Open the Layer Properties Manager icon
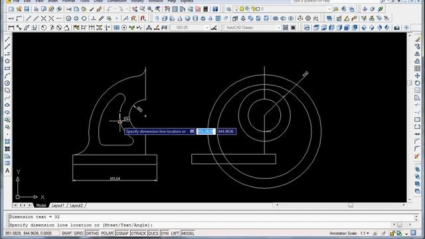This screenshot has height=239, width=425. (228, 9)
